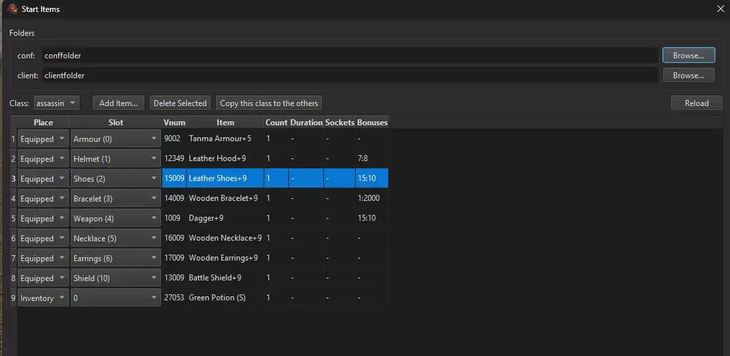Click the conf folder path field
730x356 pixels.
pos(350,56)
